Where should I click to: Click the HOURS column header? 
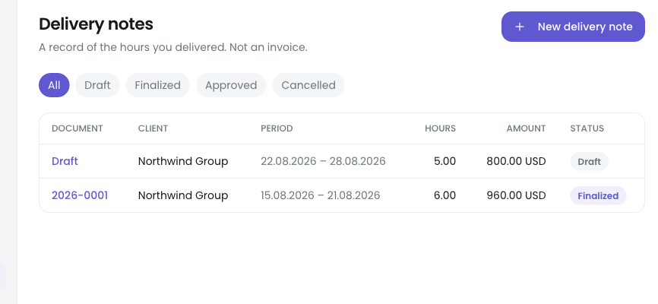[440, 128]
